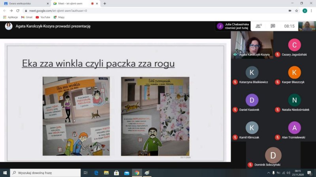Select Agata Karolczyk-Kozyra's video tile
The height and width of the screenshot is (177, 316).
point(252,45)
